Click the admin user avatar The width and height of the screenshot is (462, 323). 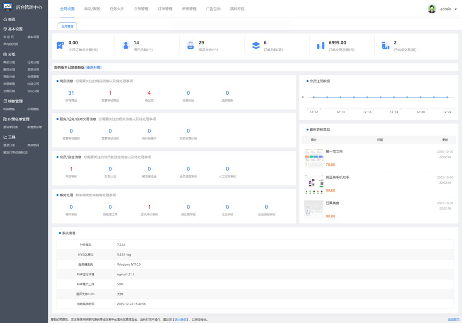coord(432,9)
